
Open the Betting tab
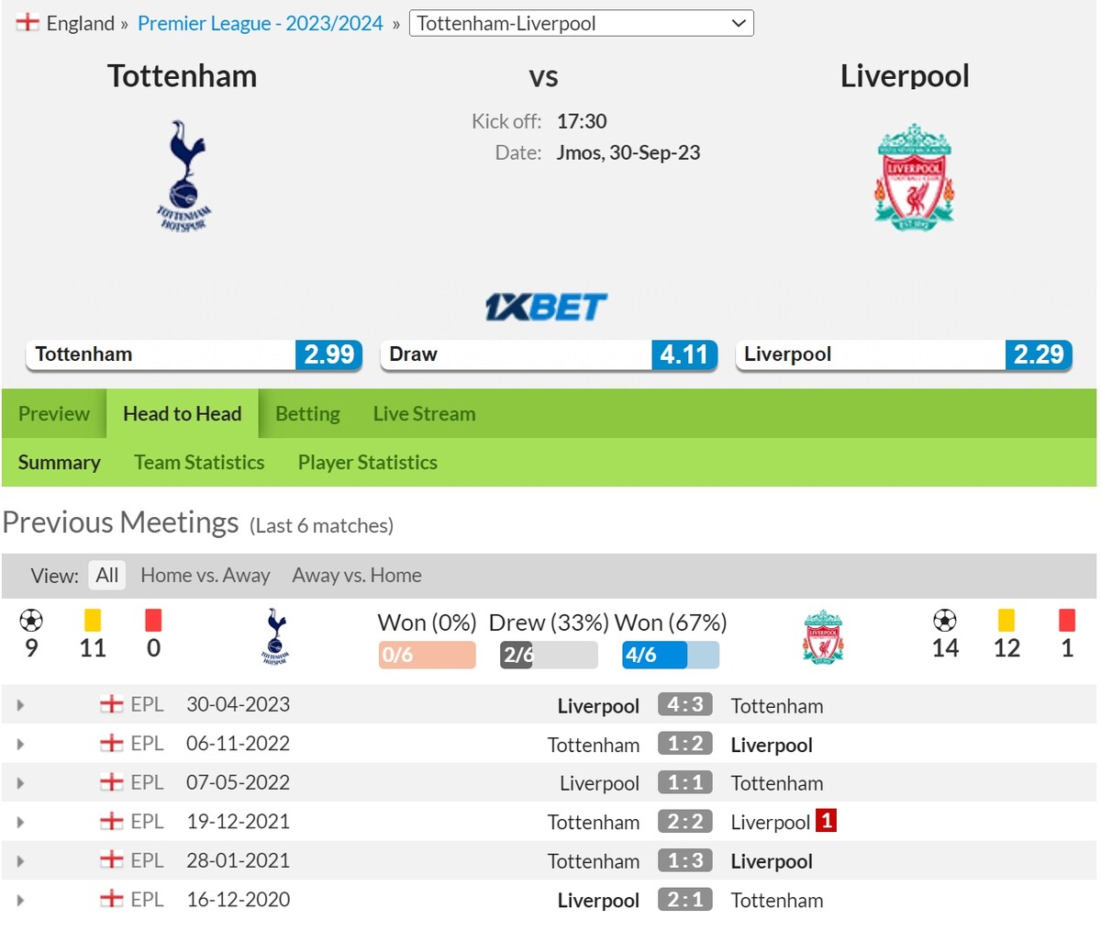tap(307, 414)
